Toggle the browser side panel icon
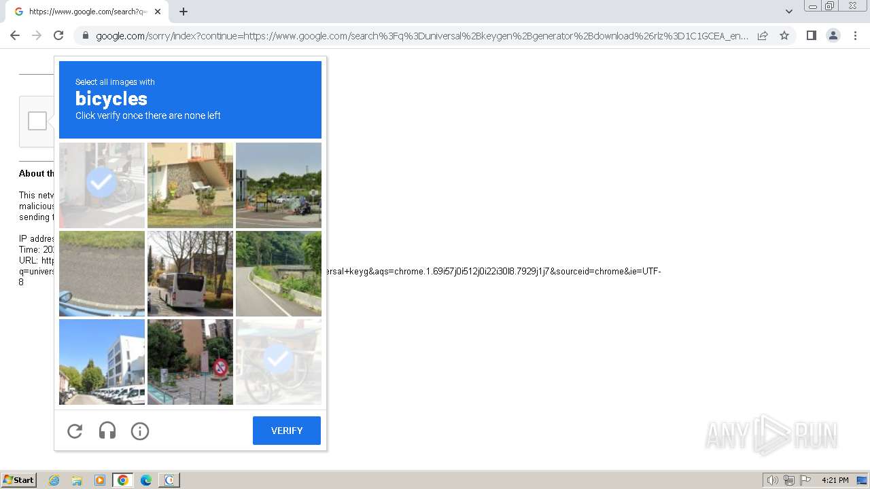The height and width of the screenshot is (489, 870). (811, 35)
